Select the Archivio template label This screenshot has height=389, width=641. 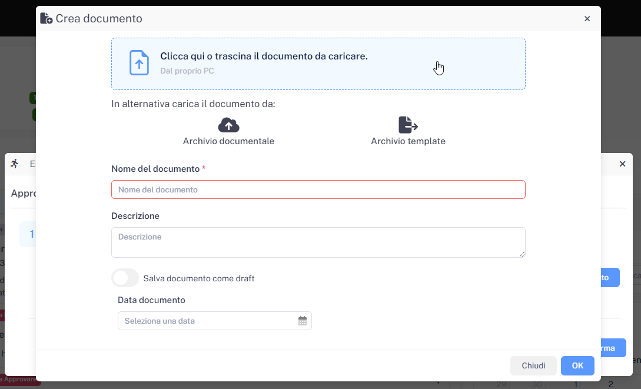point(408,141)
